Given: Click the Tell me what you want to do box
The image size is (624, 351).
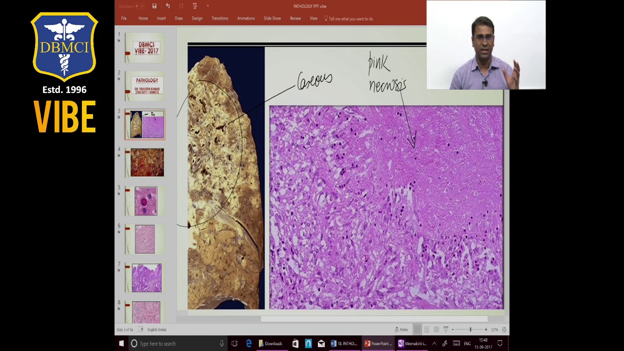Looking at the screenshot, I should [349, 19].
